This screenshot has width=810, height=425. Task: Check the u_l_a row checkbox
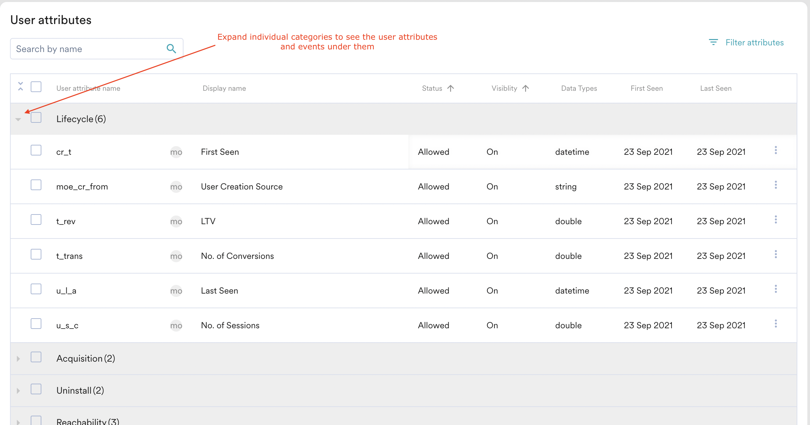(36, 289)
